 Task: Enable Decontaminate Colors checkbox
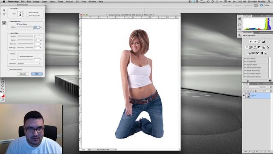18,56
